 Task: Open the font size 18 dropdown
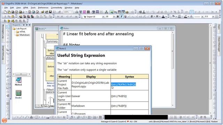pos(114,17)
